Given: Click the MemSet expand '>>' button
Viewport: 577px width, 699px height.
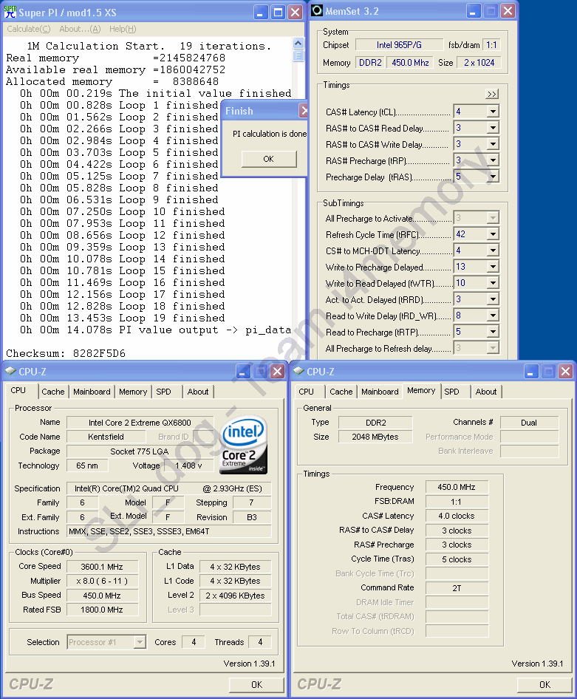Looking at the screenshot, I should (x=492, y=94).
